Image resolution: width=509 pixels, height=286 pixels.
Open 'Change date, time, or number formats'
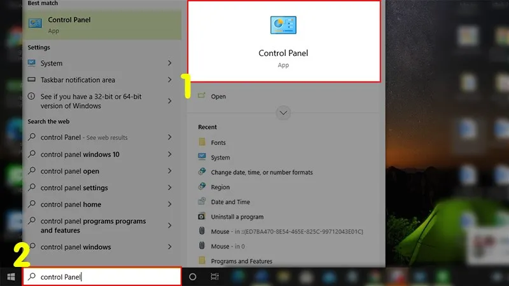[261, 172]
